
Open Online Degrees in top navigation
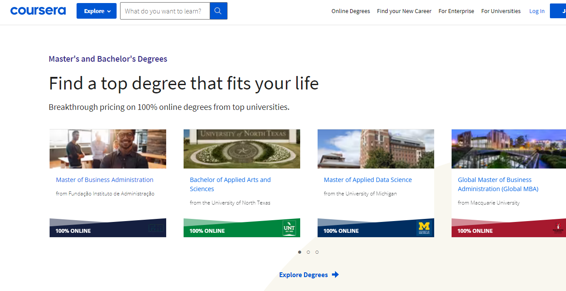point(351,11)
